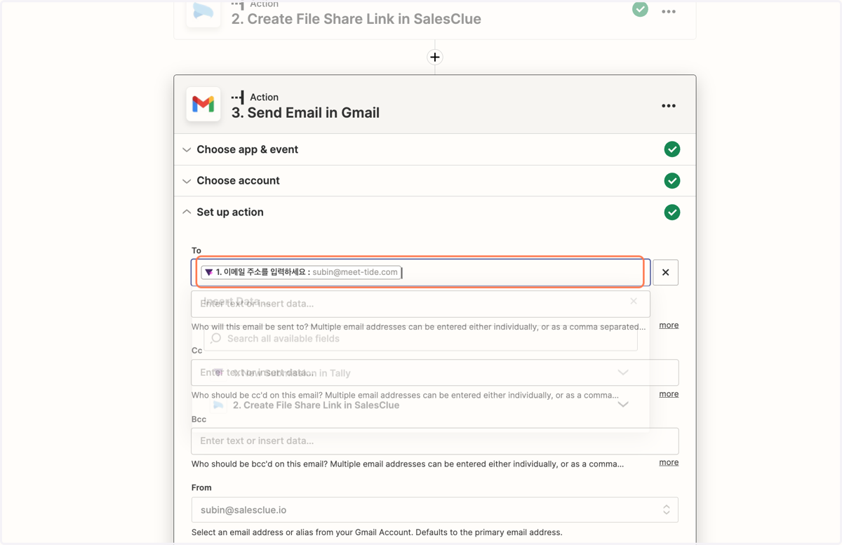The image size is (842, 545).
Task: Clear the To field with the X button
Action: (x=666, y=272)
